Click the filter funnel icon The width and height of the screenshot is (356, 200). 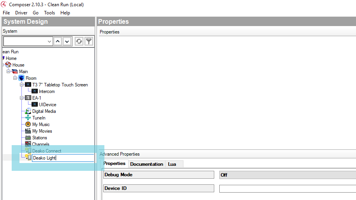coord(89,42)
